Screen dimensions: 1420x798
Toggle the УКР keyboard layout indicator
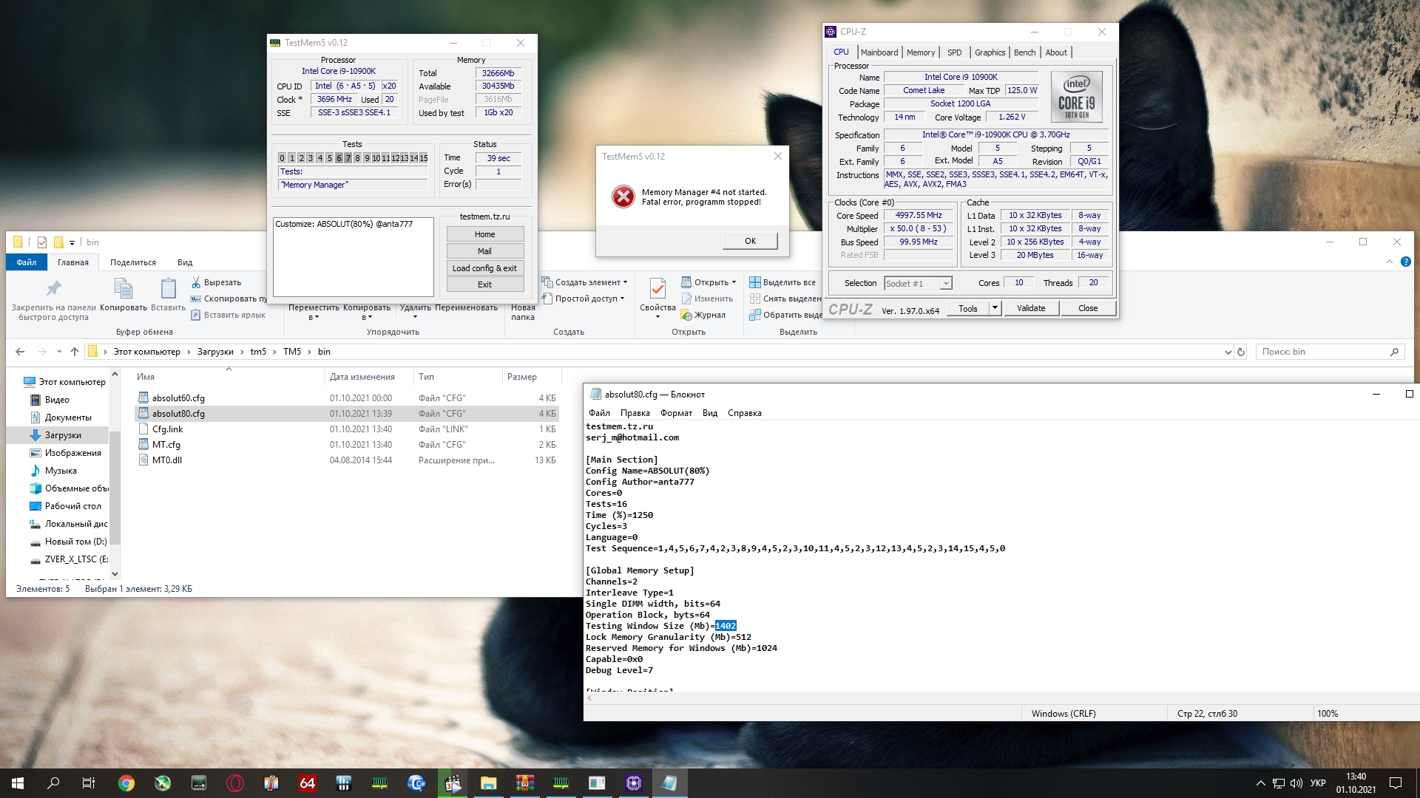1317,783
